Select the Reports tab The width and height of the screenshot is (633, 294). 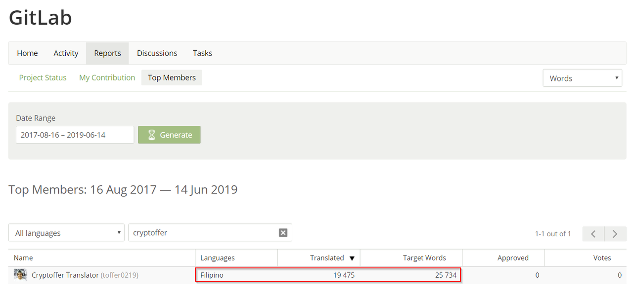[107, 53]
